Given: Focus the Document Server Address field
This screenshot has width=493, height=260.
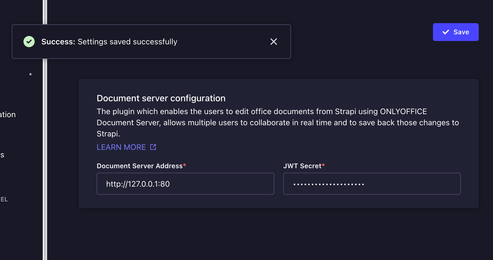Looking at the screenshot, I should [185, 184].
